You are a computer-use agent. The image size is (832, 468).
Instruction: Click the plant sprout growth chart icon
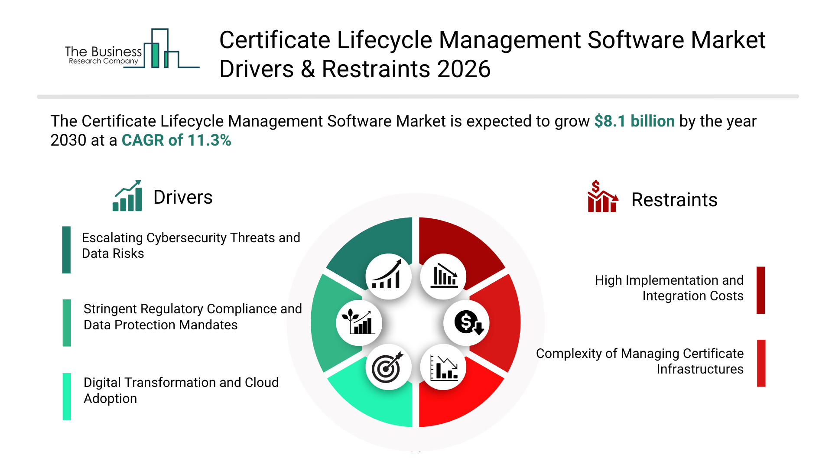coord(359,323)
